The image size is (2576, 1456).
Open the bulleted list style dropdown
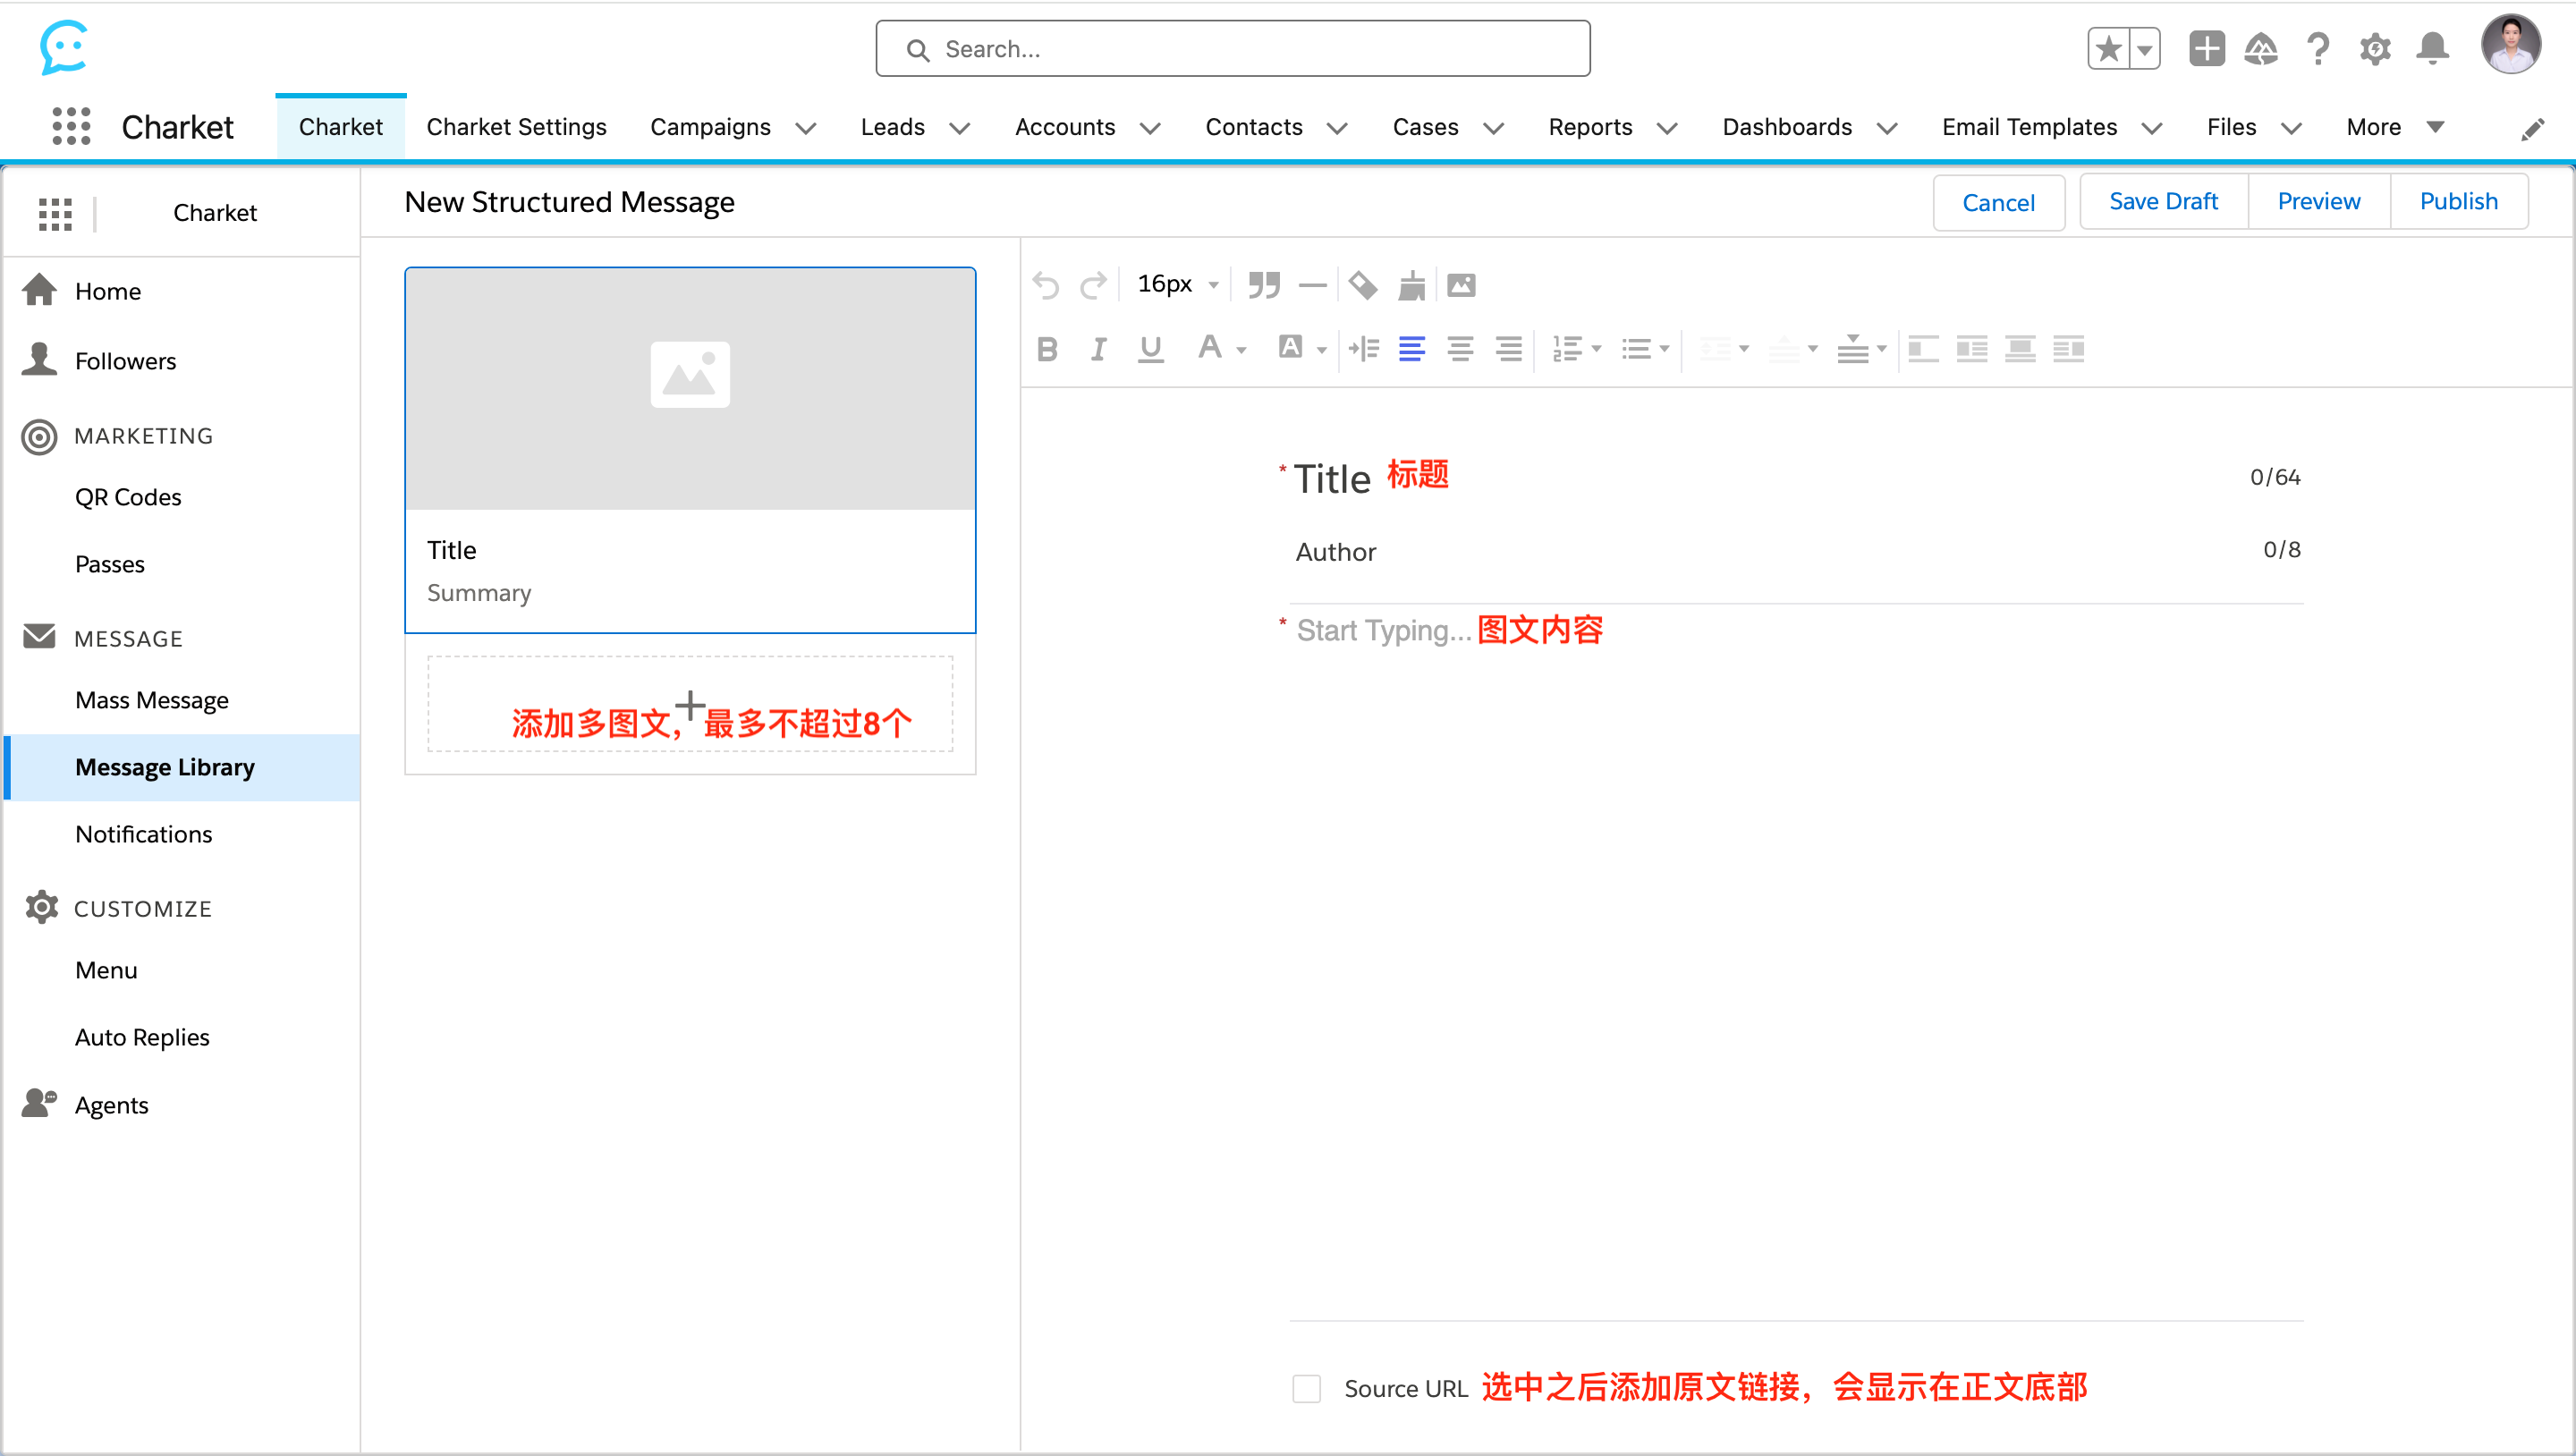tap(1664, 349)
